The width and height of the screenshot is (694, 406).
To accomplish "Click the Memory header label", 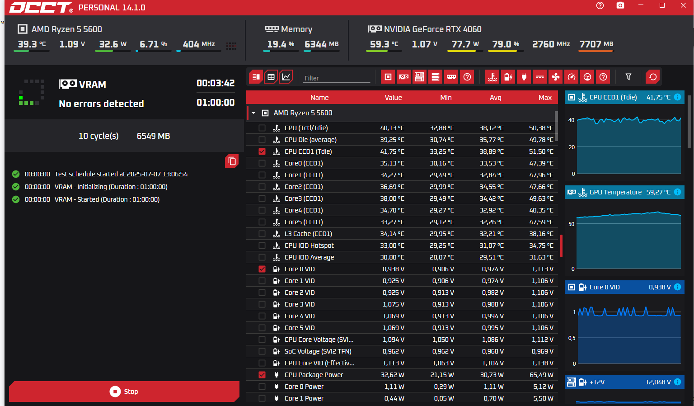I will 296,29.
